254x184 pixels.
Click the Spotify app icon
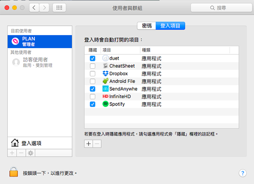105,104
